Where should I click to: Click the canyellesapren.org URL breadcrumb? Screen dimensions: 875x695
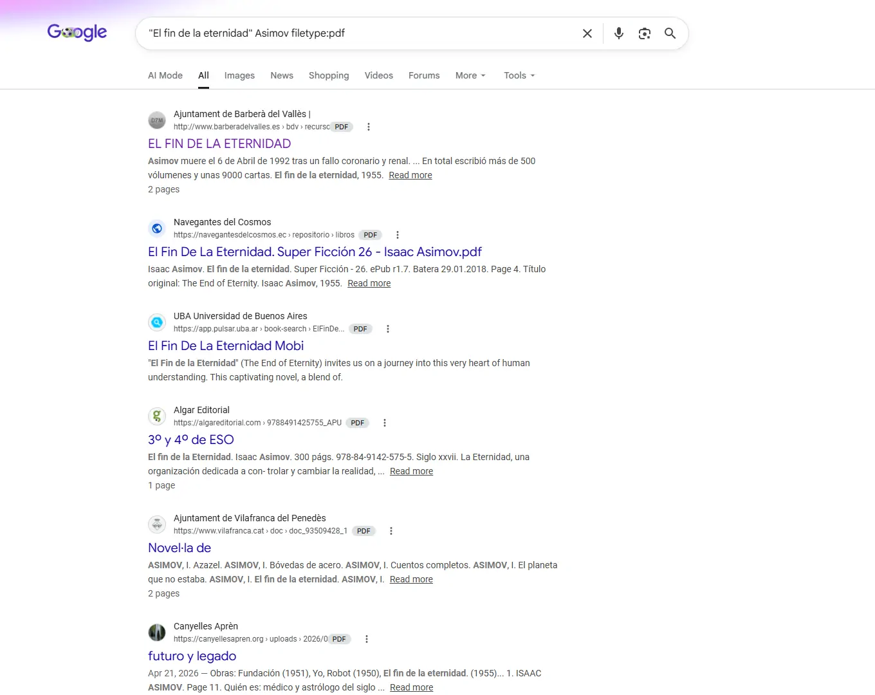(x=251, y=639)
